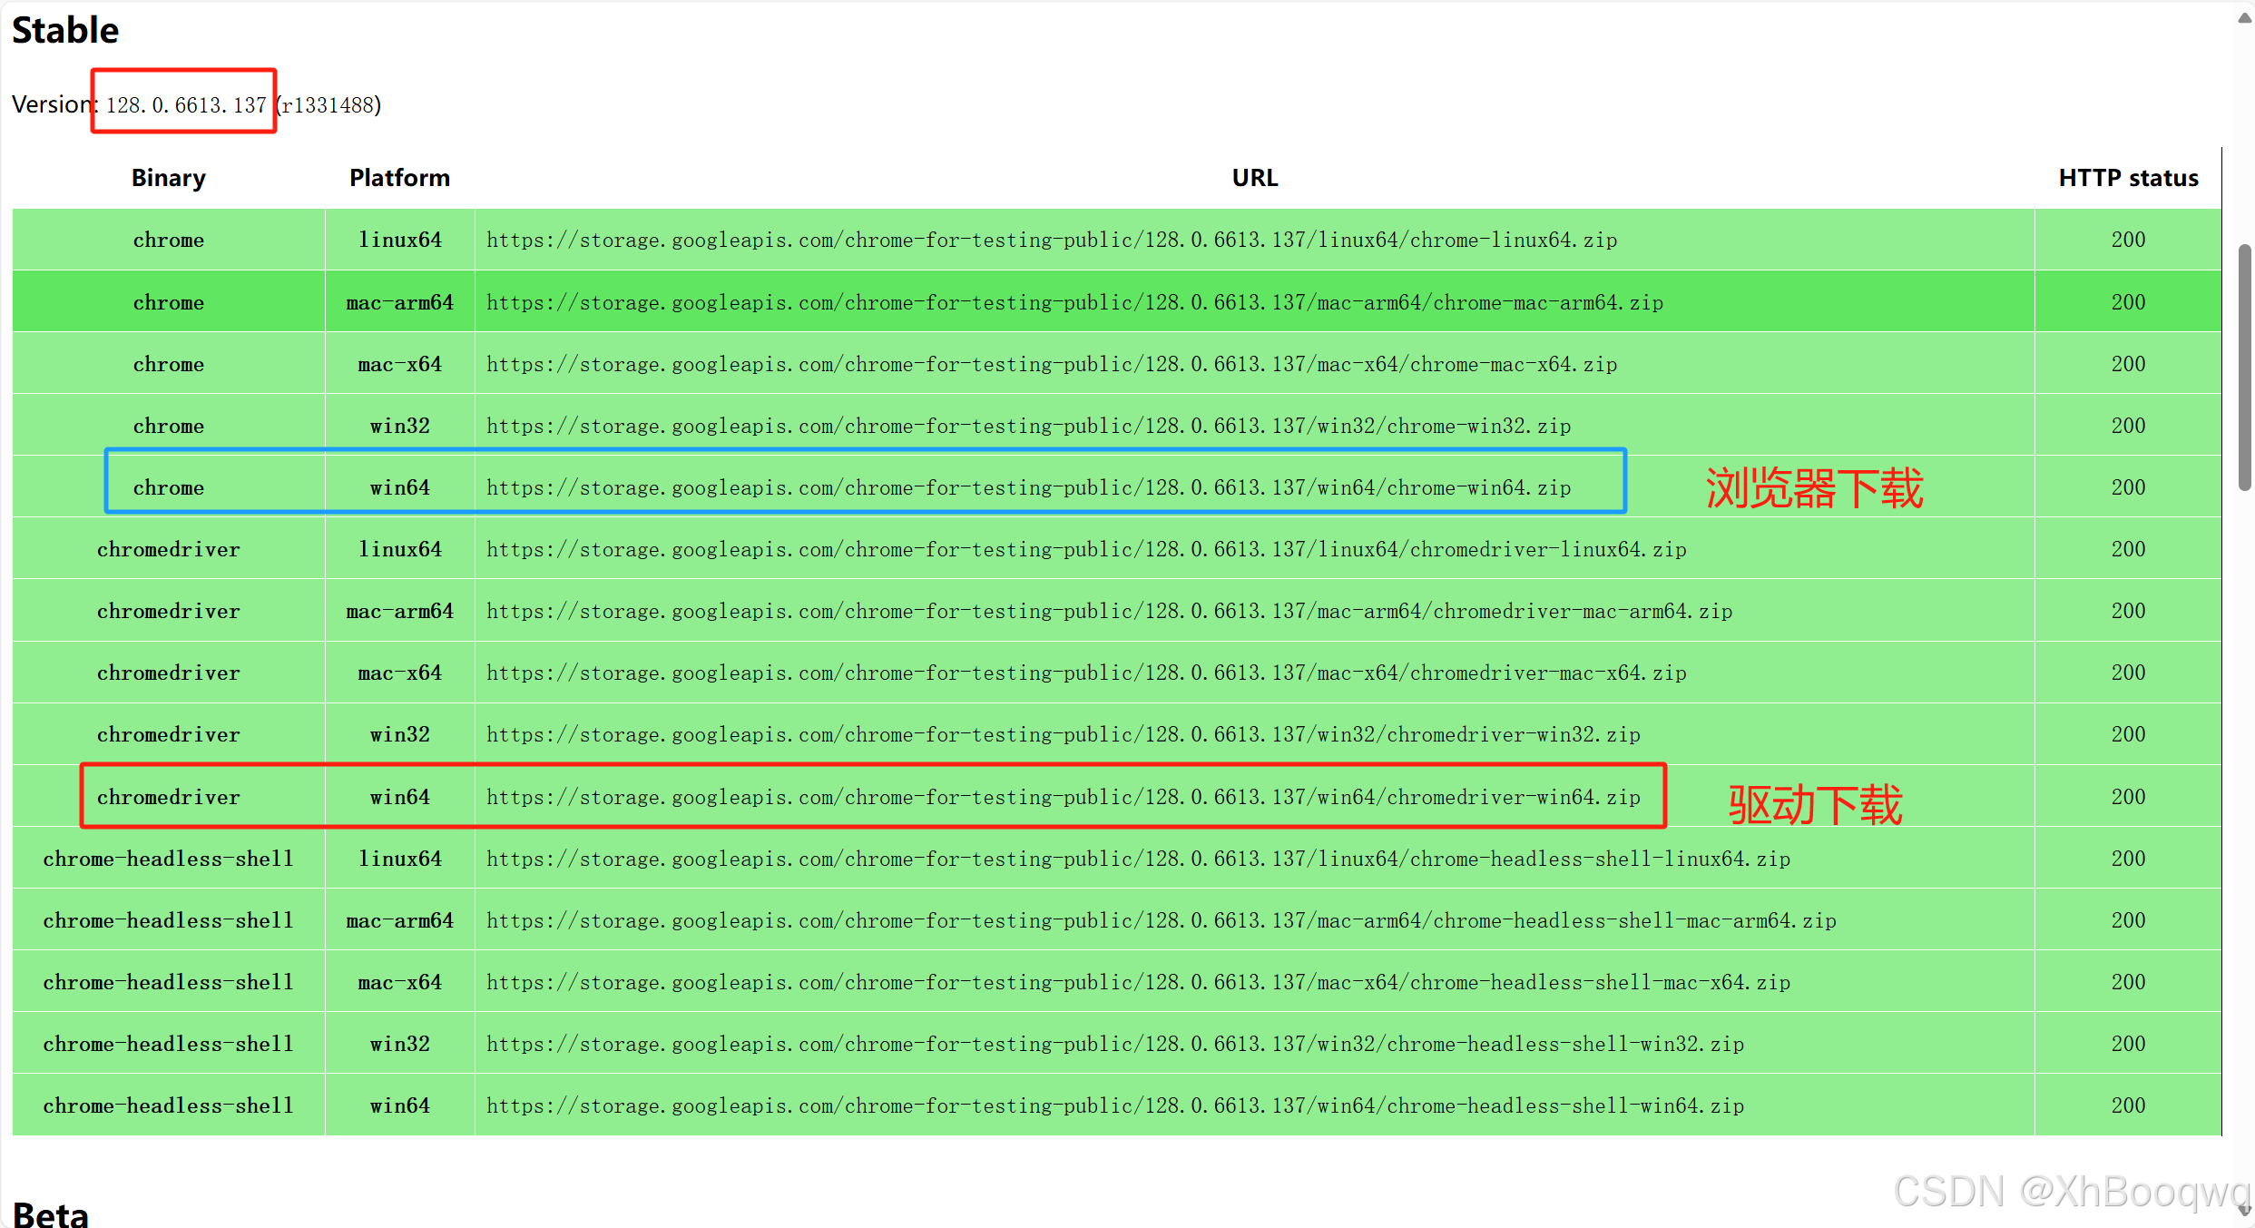
Task: Click linux64 platform cell of chrome row
Action: point(400,240)
